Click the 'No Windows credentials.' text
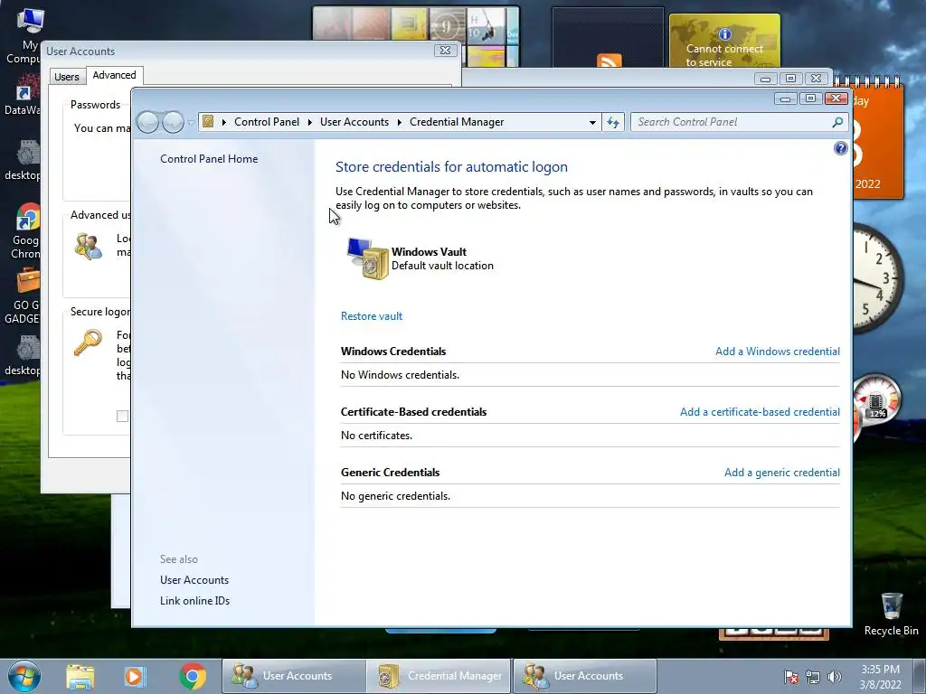Viewport: 926px width, 694px height. [400, 375]
